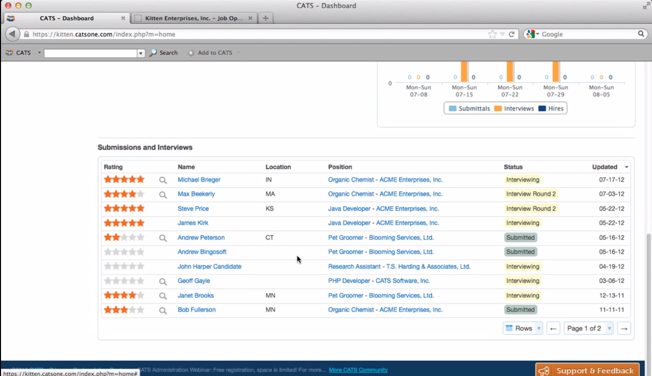
Task: Click the CATS logo icon in the toolbar
Action: (9, 52)
